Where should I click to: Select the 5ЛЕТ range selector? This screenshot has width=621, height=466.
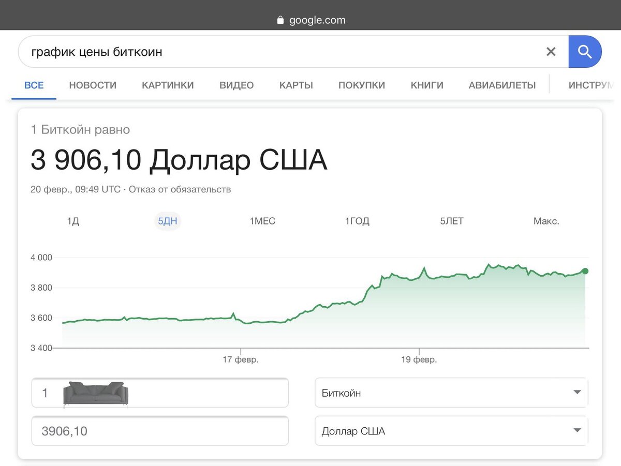451,221
